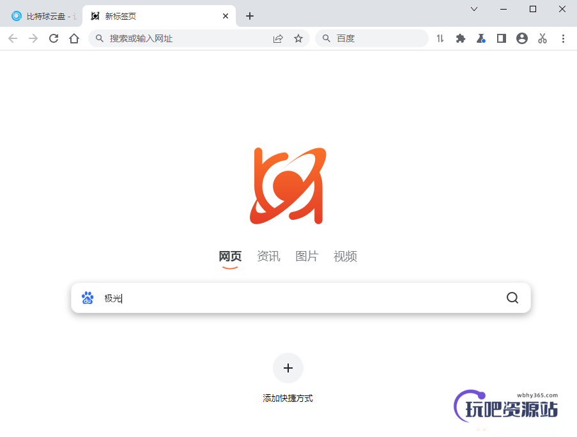Open the downloads transfer arrows icon

click(x=440, y=38)
